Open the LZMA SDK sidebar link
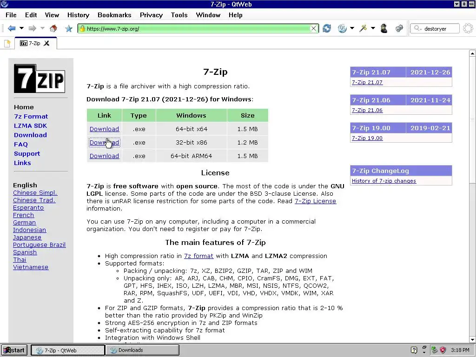 pos(30,126)
